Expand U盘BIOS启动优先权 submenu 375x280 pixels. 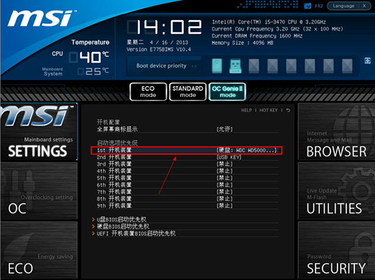(121, 219)
